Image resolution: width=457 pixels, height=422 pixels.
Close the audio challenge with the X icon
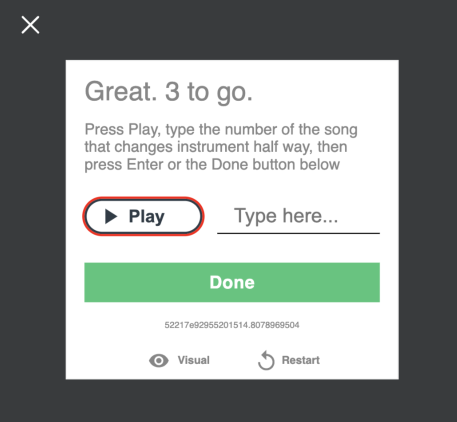click(x=30, y=25)
